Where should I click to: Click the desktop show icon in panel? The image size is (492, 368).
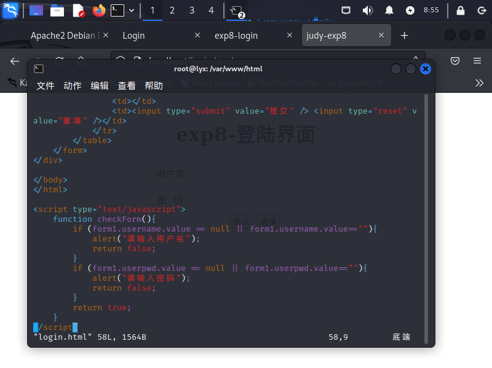point(36,10)
